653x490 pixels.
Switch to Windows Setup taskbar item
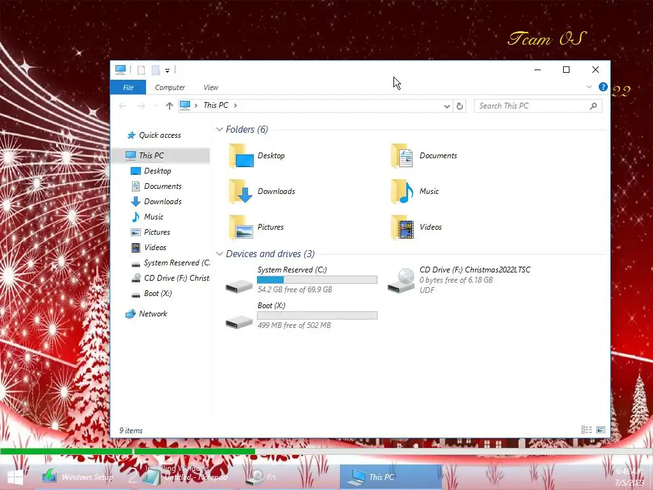click(x=79, y=477)
